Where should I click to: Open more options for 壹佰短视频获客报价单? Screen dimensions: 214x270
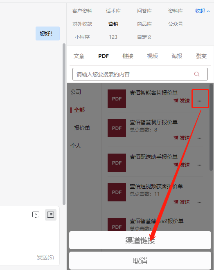pos(200,202)
